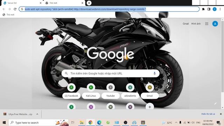Open the Thẻ mới bookmark in bookmarks bar
The height and width of the screenshot is (126, 224).
point(8,15)
